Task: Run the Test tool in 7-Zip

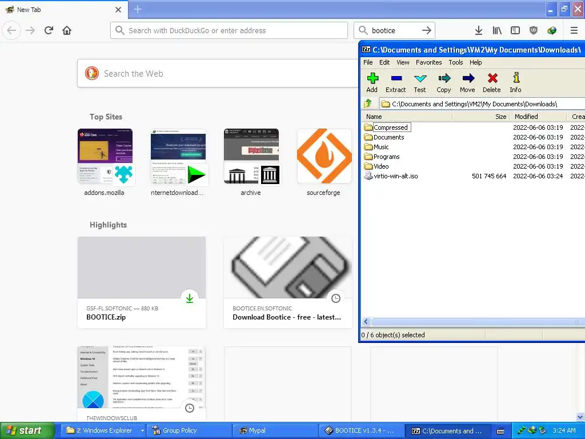Action: (420, 82)
